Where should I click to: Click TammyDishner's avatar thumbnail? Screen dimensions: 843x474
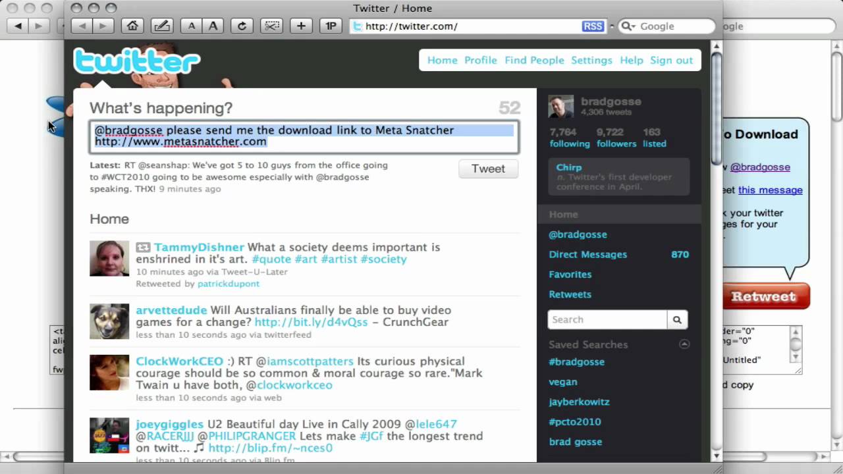pyautogui.click(x=109, y=259)
